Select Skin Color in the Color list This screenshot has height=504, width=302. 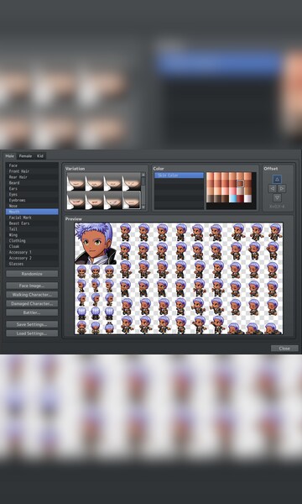click(179, 176)
